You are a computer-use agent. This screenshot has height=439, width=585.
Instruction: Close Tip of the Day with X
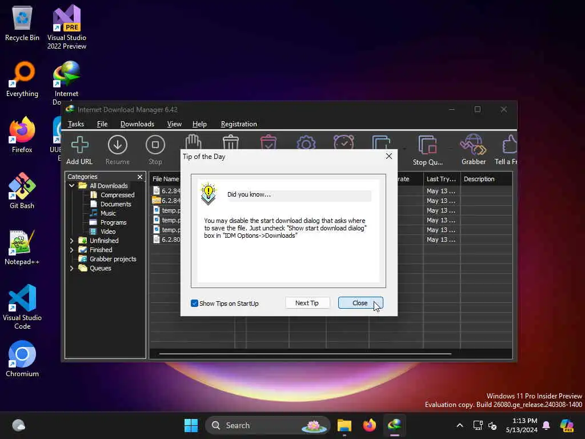tap(388, 156)
